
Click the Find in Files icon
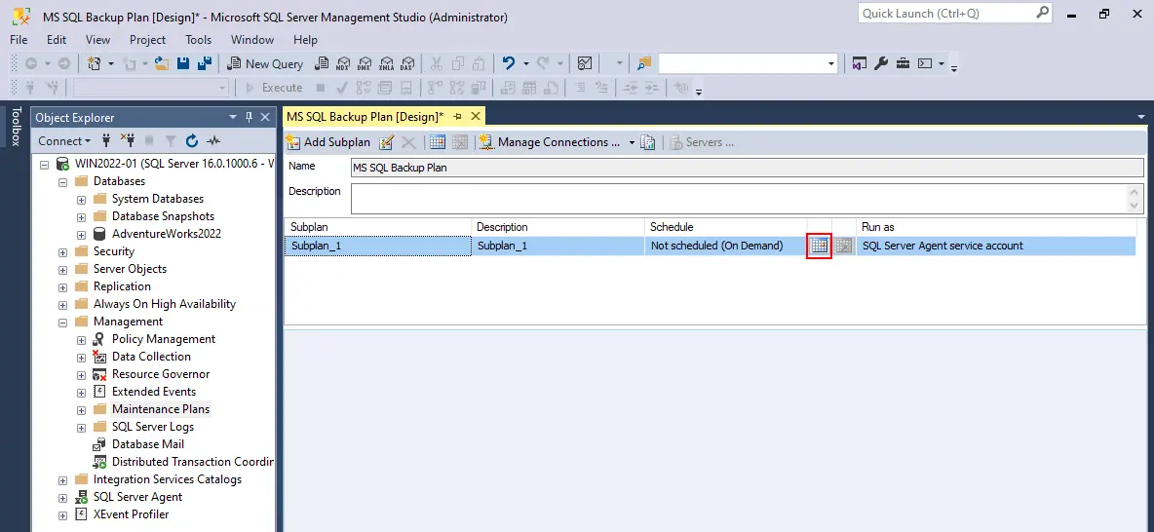(x=644, y=64)
